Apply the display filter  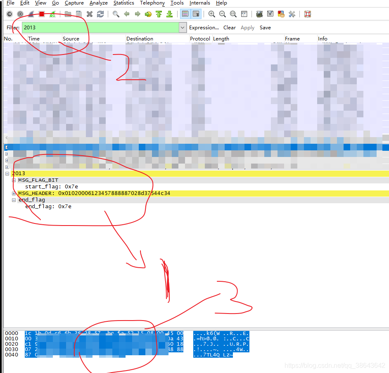pos(247,28)
